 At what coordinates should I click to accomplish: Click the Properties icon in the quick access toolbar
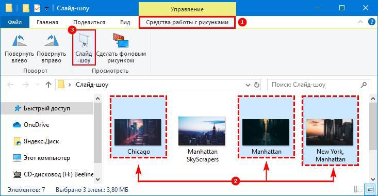pyautogui.click(x=37, y=8)
